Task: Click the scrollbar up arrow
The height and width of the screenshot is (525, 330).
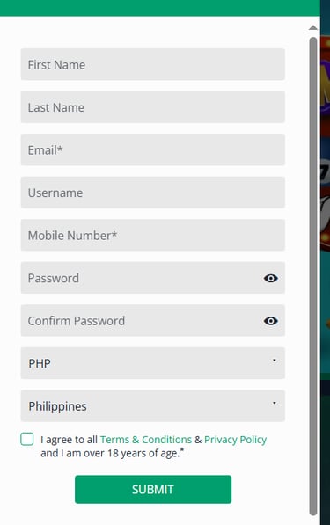Action: coord(313,27)
